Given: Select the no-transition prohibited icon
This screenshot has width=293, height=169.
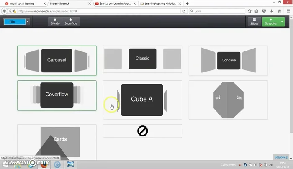Looking at the screenshot, I should [x=143, y=131].
